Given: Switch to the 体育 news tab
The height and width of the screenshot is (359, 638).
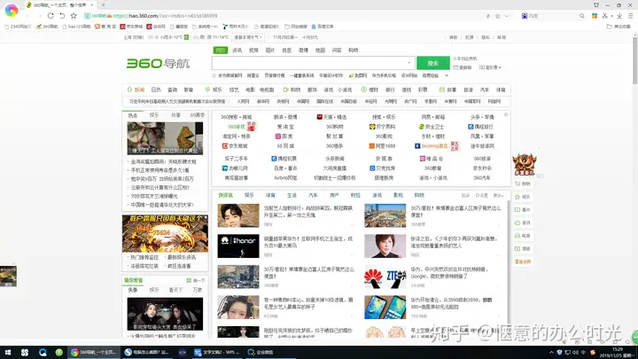Looking at the screenshot, I should (x=270, y=195).
